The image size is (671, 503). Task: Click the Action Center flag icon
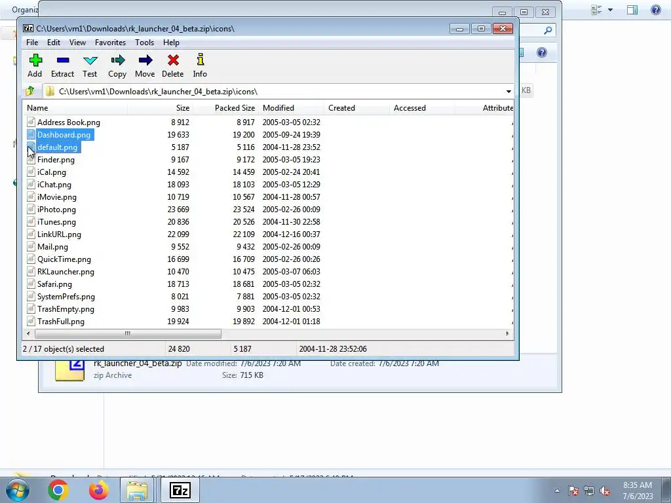pyautogui.click(x=573, y=491)
